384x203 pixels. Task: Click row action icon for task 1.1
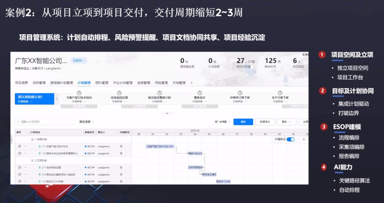[19, 146]
